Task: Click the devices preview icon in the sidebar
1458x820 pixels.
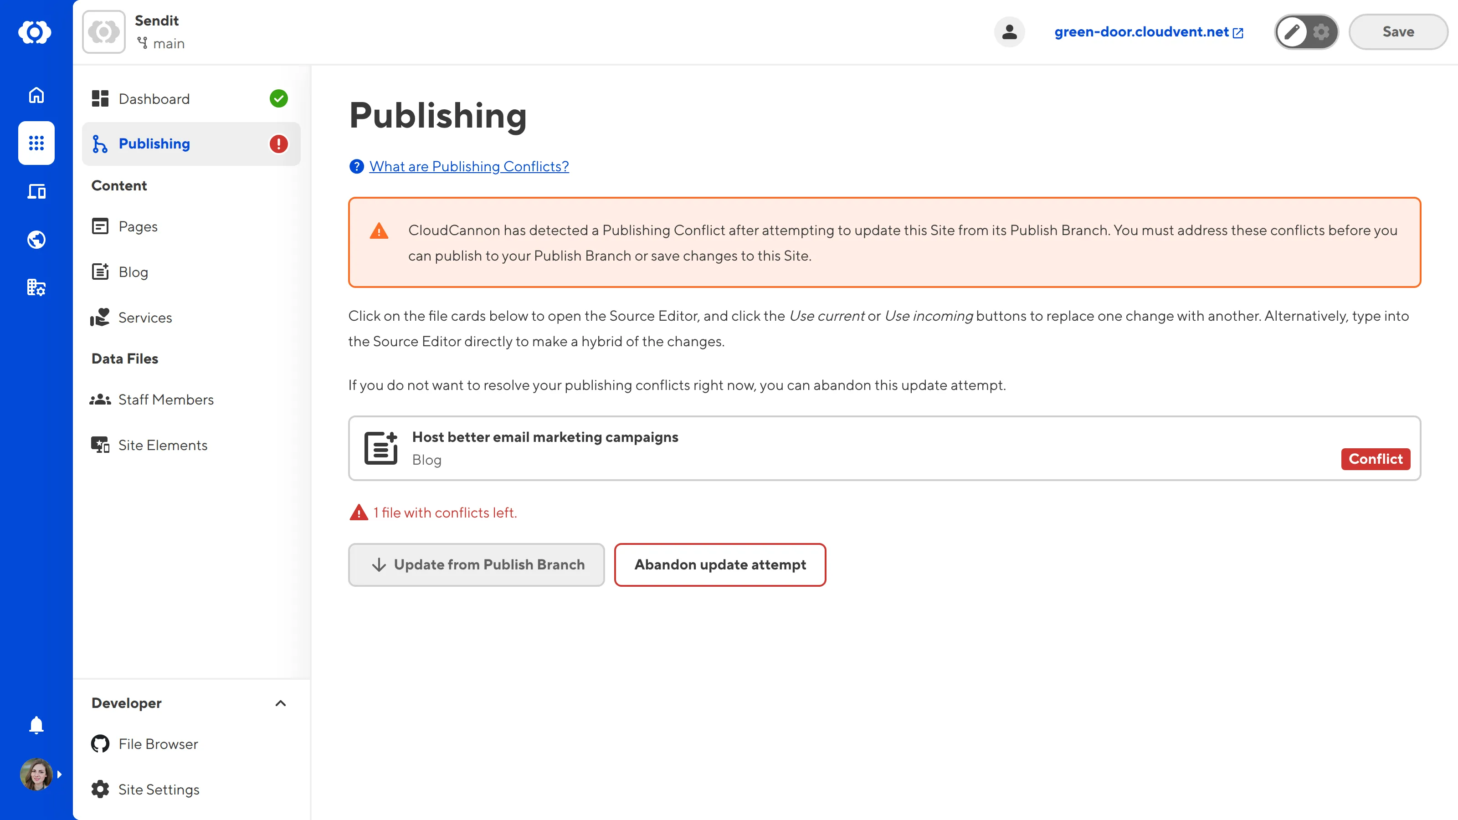Action: tap(36, 192)
